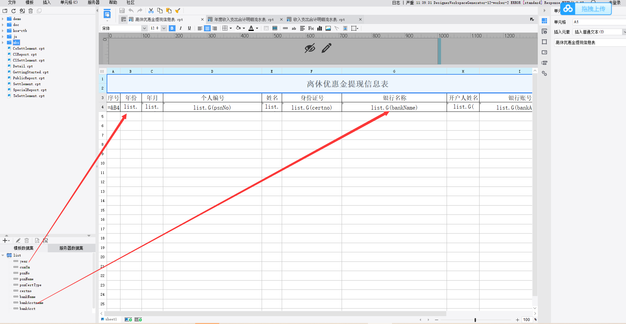
Task: Select the 银行名称 header cell
Action: 394,98
